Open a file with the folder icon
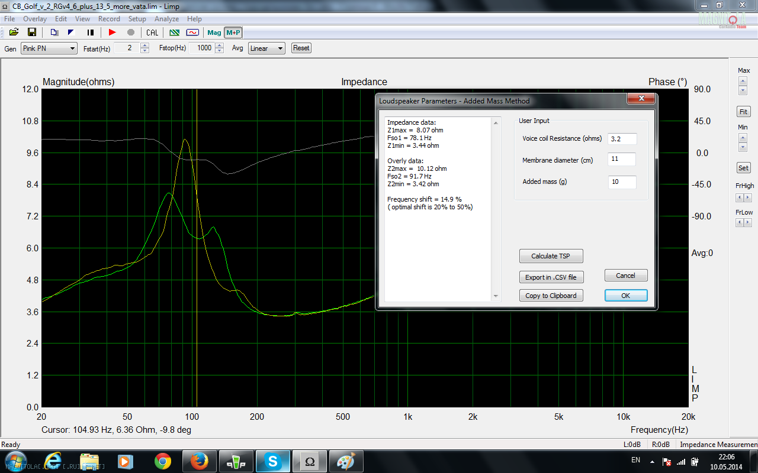This screenshot has height=473, width=758. coord(14,33)
